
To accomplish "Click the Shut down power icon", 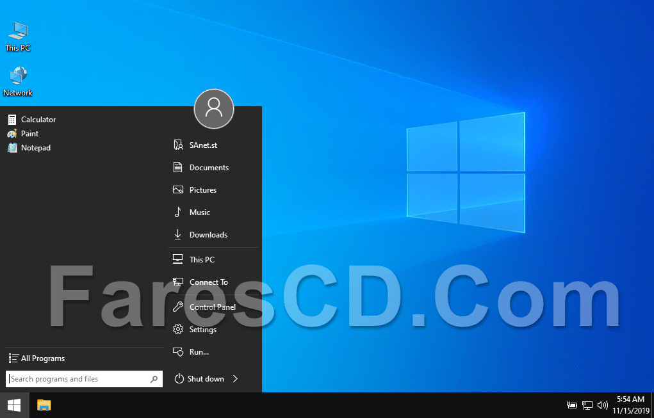I will tap(179, 378).
